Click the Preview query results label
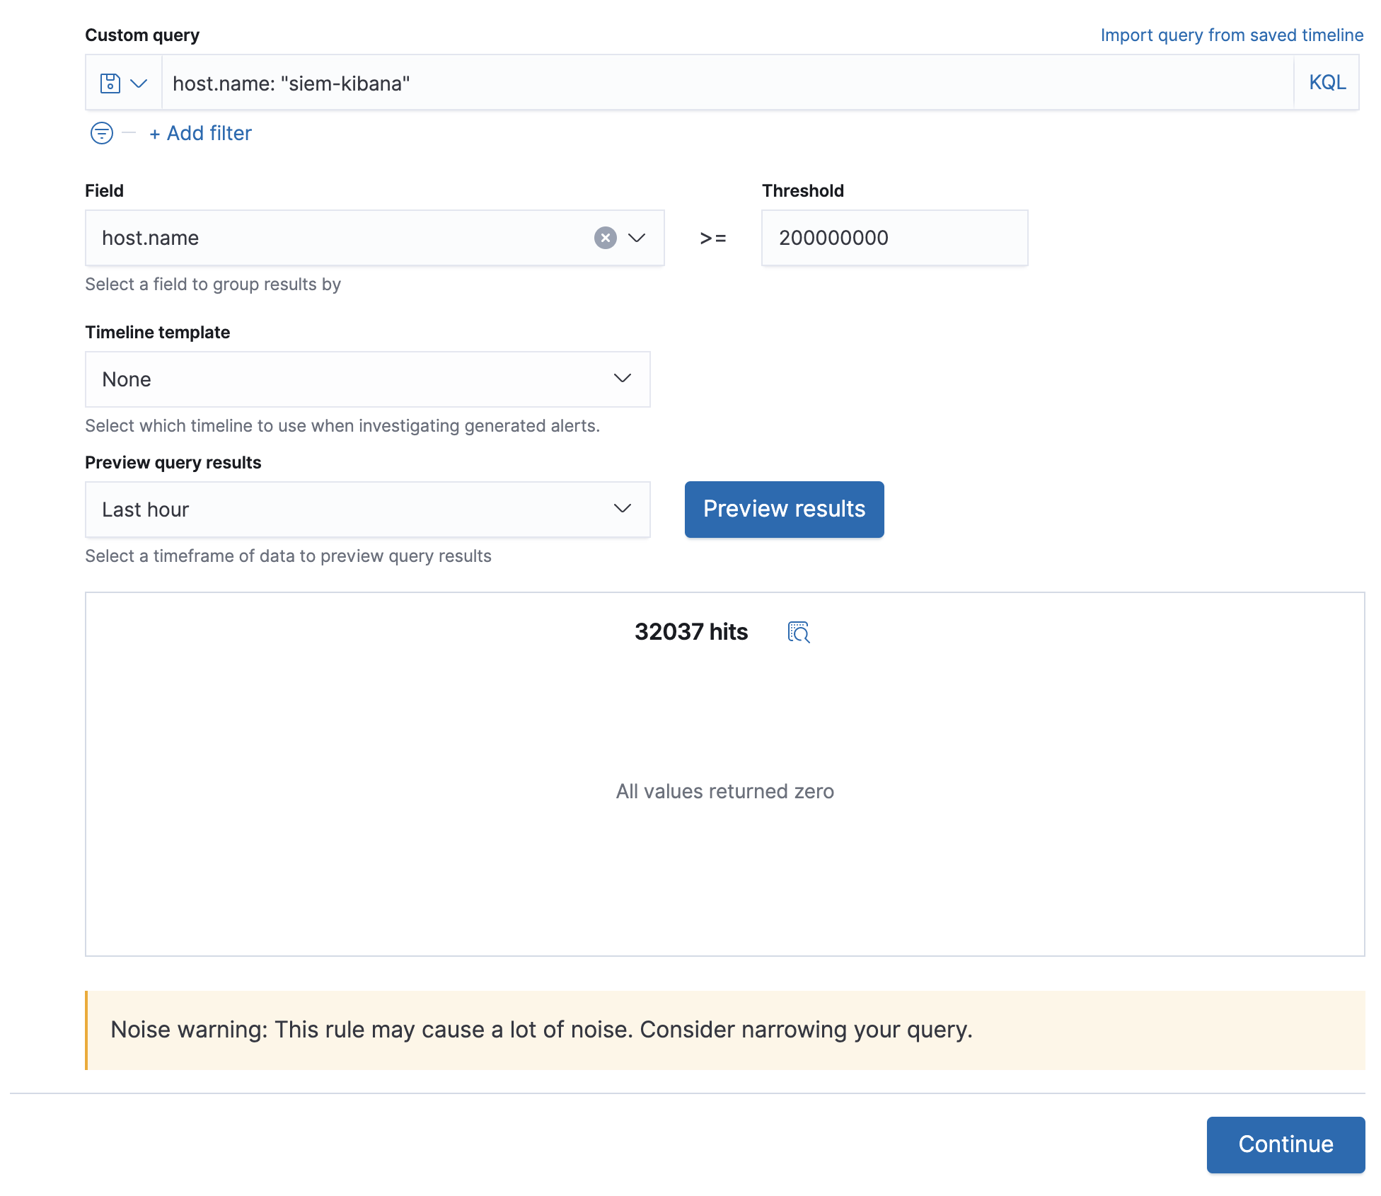Viewport: 1381px width, 1196px height. pos(173,463)
